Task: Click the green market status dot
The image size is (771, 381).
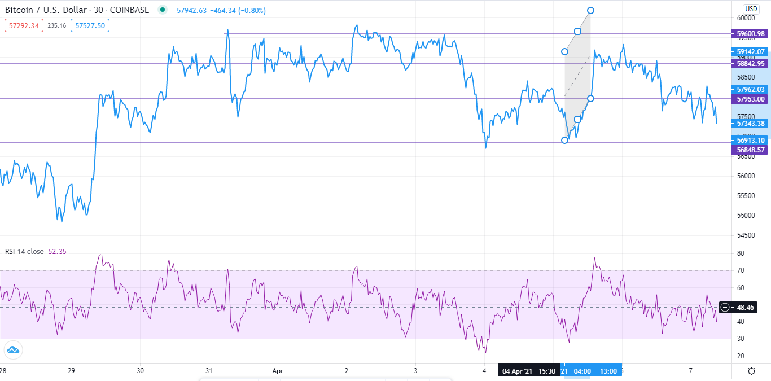Action: (x=163, y=10)
